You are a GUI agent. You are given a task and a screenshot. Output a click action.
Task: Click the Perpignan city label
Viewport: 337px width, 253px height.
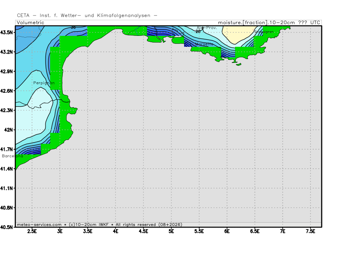point(44,83)
